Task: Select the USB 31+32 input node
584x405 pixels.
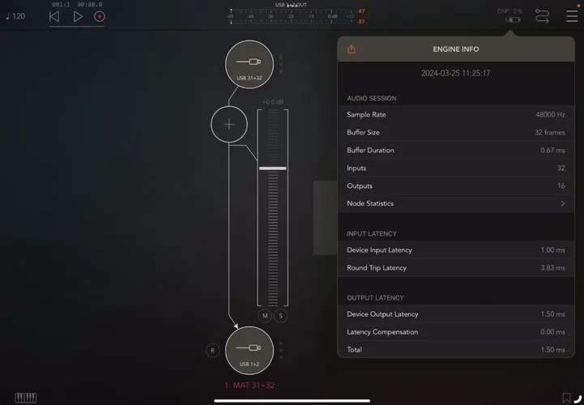Action: point(249,65)
